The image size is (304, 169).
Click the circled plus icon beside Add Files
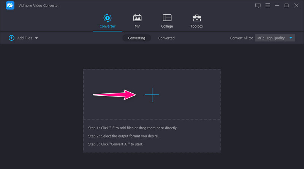(x=11, y=38)
